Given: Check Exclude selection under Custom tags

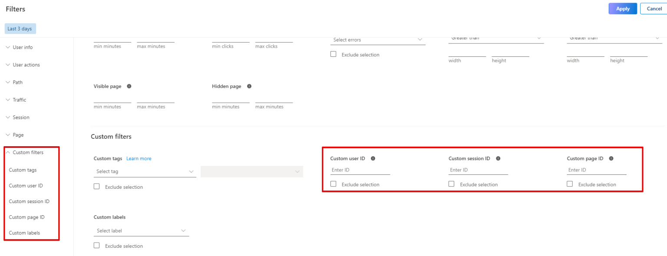Looking at the screenshot, I should (96, 186).
